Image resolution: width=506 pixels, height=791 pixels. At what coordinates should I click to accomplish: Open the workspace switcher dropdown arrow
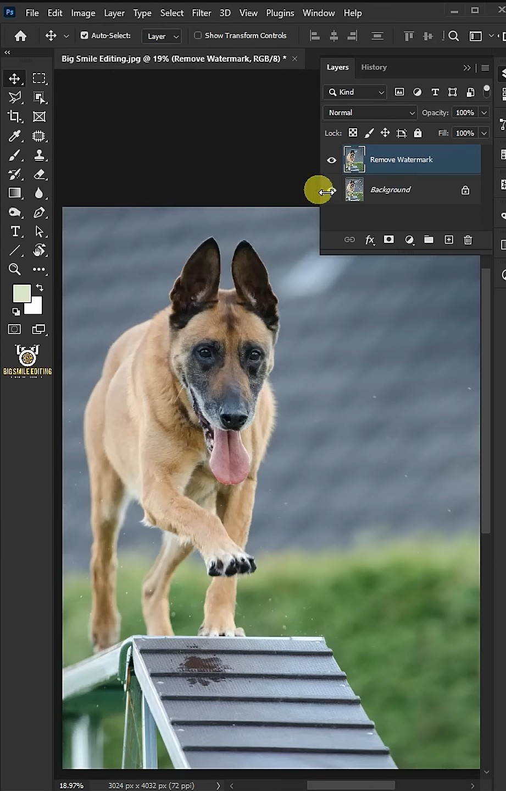[x=491, y=36]
